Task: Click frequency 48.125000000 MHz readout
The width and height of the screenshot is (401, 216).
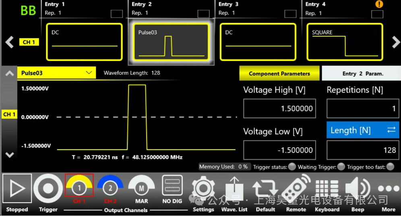Action: 152,157
